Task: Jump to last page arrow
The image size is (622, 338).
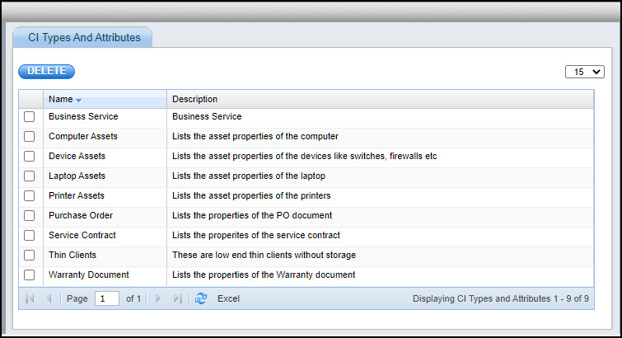Action: (178, 298)
